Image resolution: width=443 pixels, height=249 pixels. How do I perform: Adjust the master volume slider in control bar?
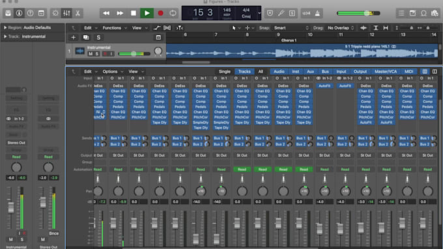click(358, 13)
